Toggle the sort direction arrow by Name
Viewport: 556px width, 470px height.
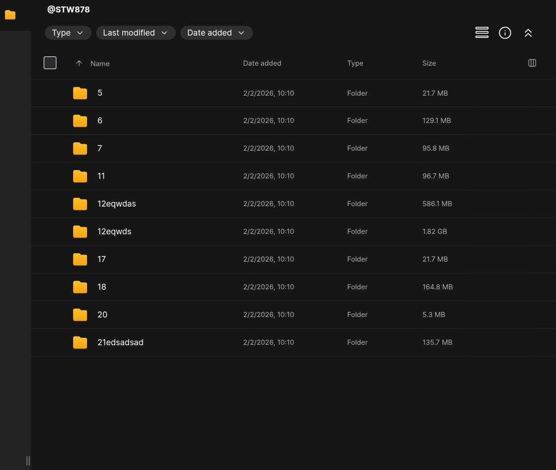coord(79,63)
